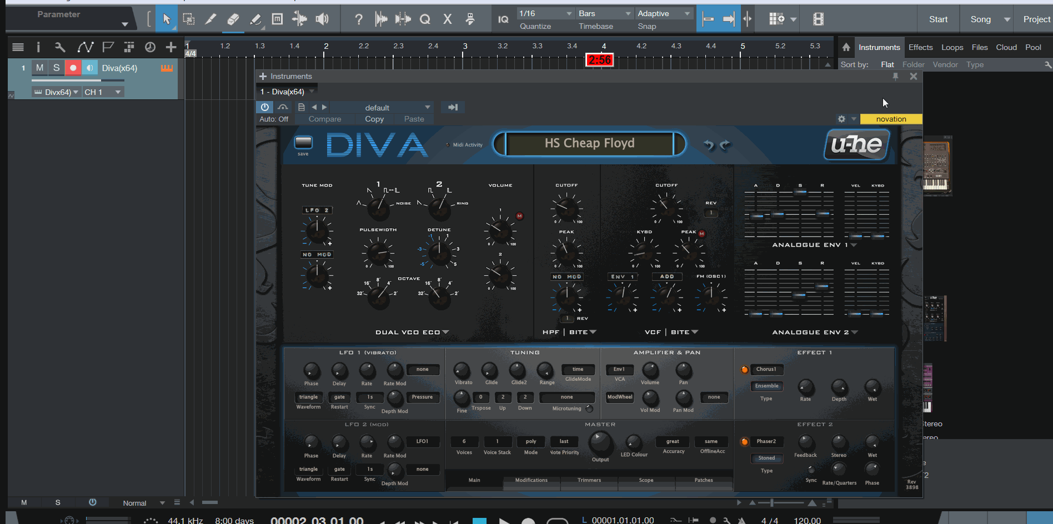Add a track with plus icon
Screen dimensions: 1053x524
(171, 47)
